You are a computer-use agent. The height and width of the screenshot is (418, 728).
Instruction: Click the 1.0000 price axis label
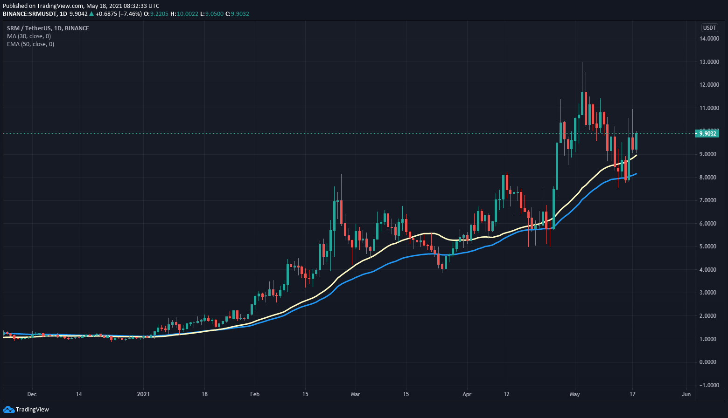pos(709,339)
